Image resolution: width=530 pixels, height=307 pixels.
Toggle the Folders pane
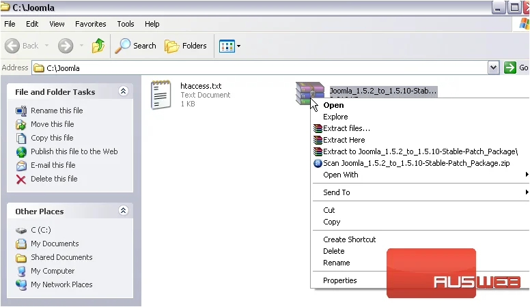tap(186, 46)
